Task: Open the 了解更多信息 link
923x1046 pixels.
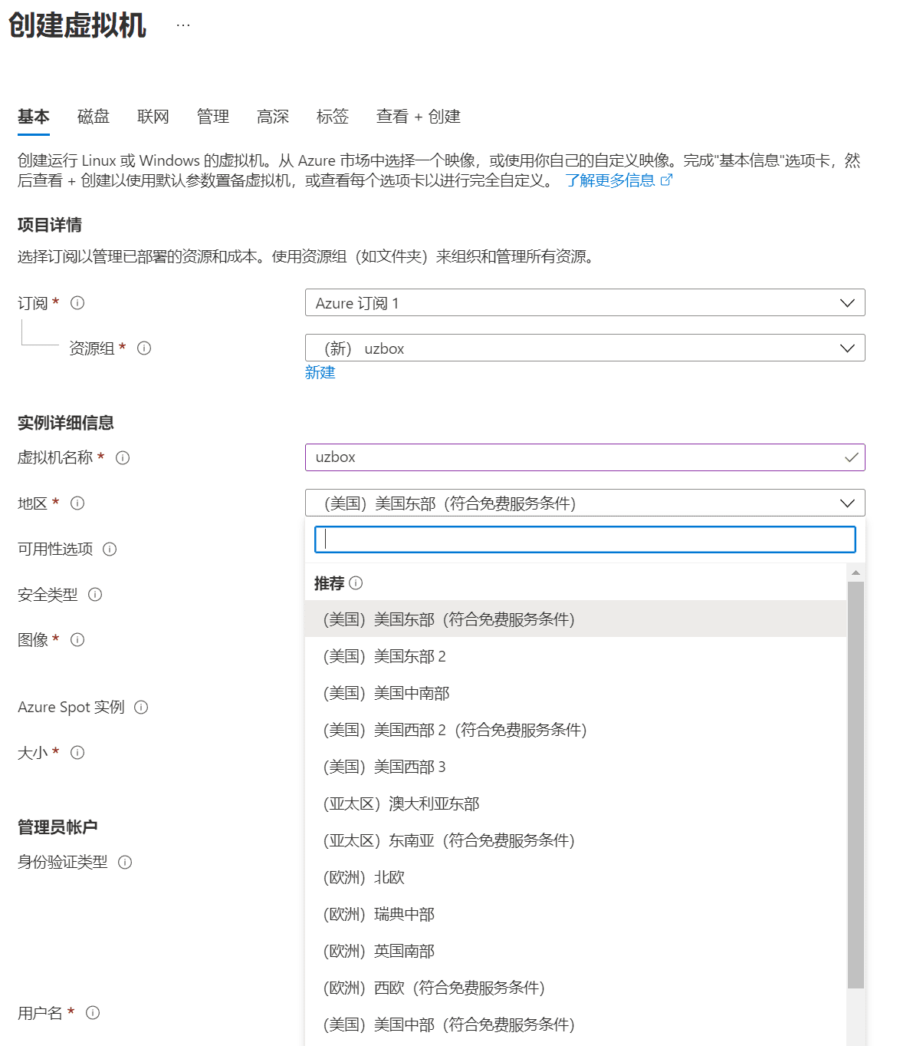Action: click(611, 180)
